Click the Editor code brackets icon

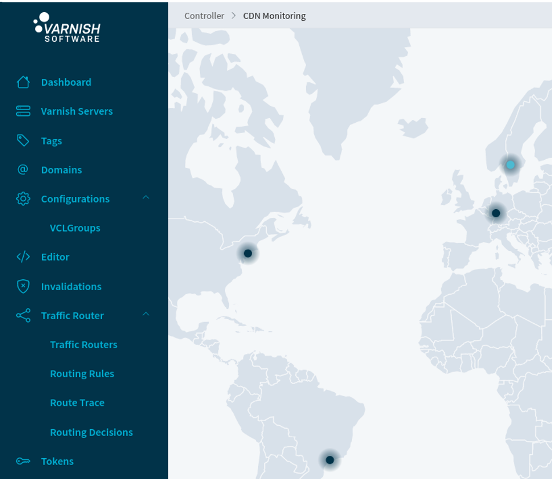tap(23, 257)
